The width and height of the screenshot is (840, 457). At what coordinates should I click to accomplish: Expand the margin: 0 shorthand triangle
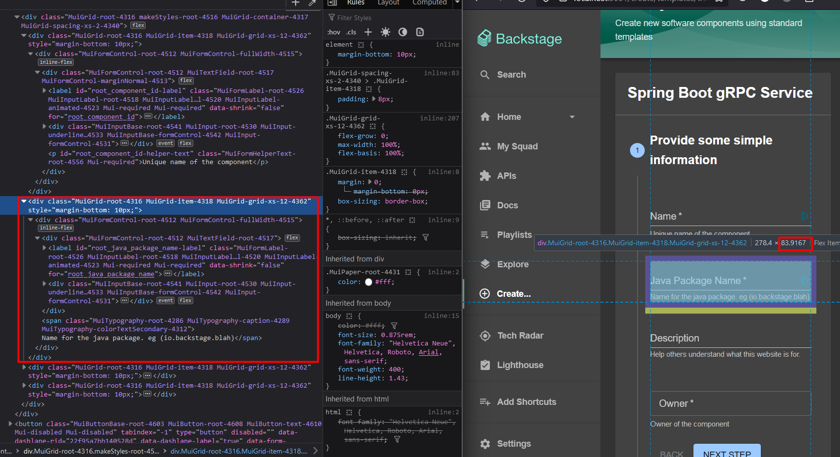coord(370,182)
